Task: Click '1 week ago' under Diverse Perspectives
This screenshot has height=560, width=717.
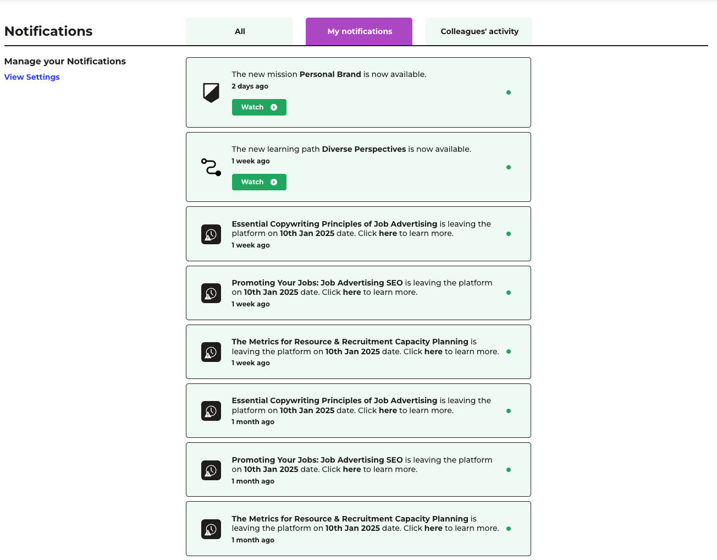Action: (251, 161)
